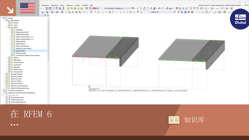This screenshot has height=140, width=249.
Task: Expand the Linien tree node
Action: pyautogui.click(x=7, y=25)
